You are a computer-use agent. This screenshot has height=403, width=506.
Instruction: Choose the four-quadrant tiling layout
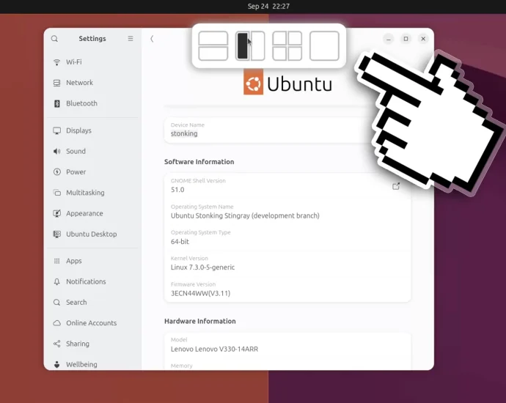pos(287,45)
